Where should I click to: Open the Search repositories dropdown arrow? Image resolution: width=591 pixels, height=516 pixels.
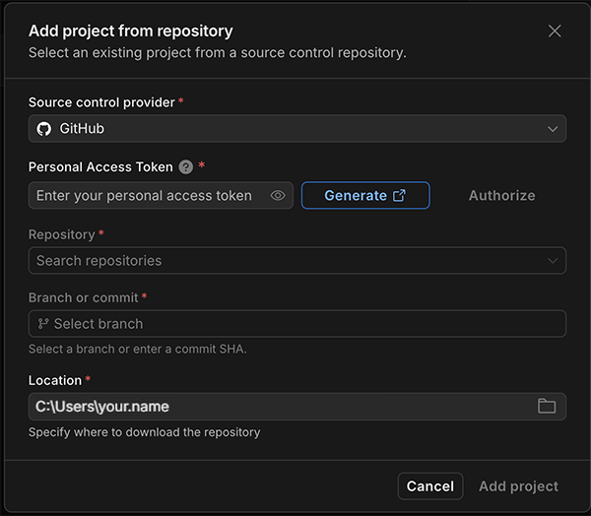(x=553, y=261)
